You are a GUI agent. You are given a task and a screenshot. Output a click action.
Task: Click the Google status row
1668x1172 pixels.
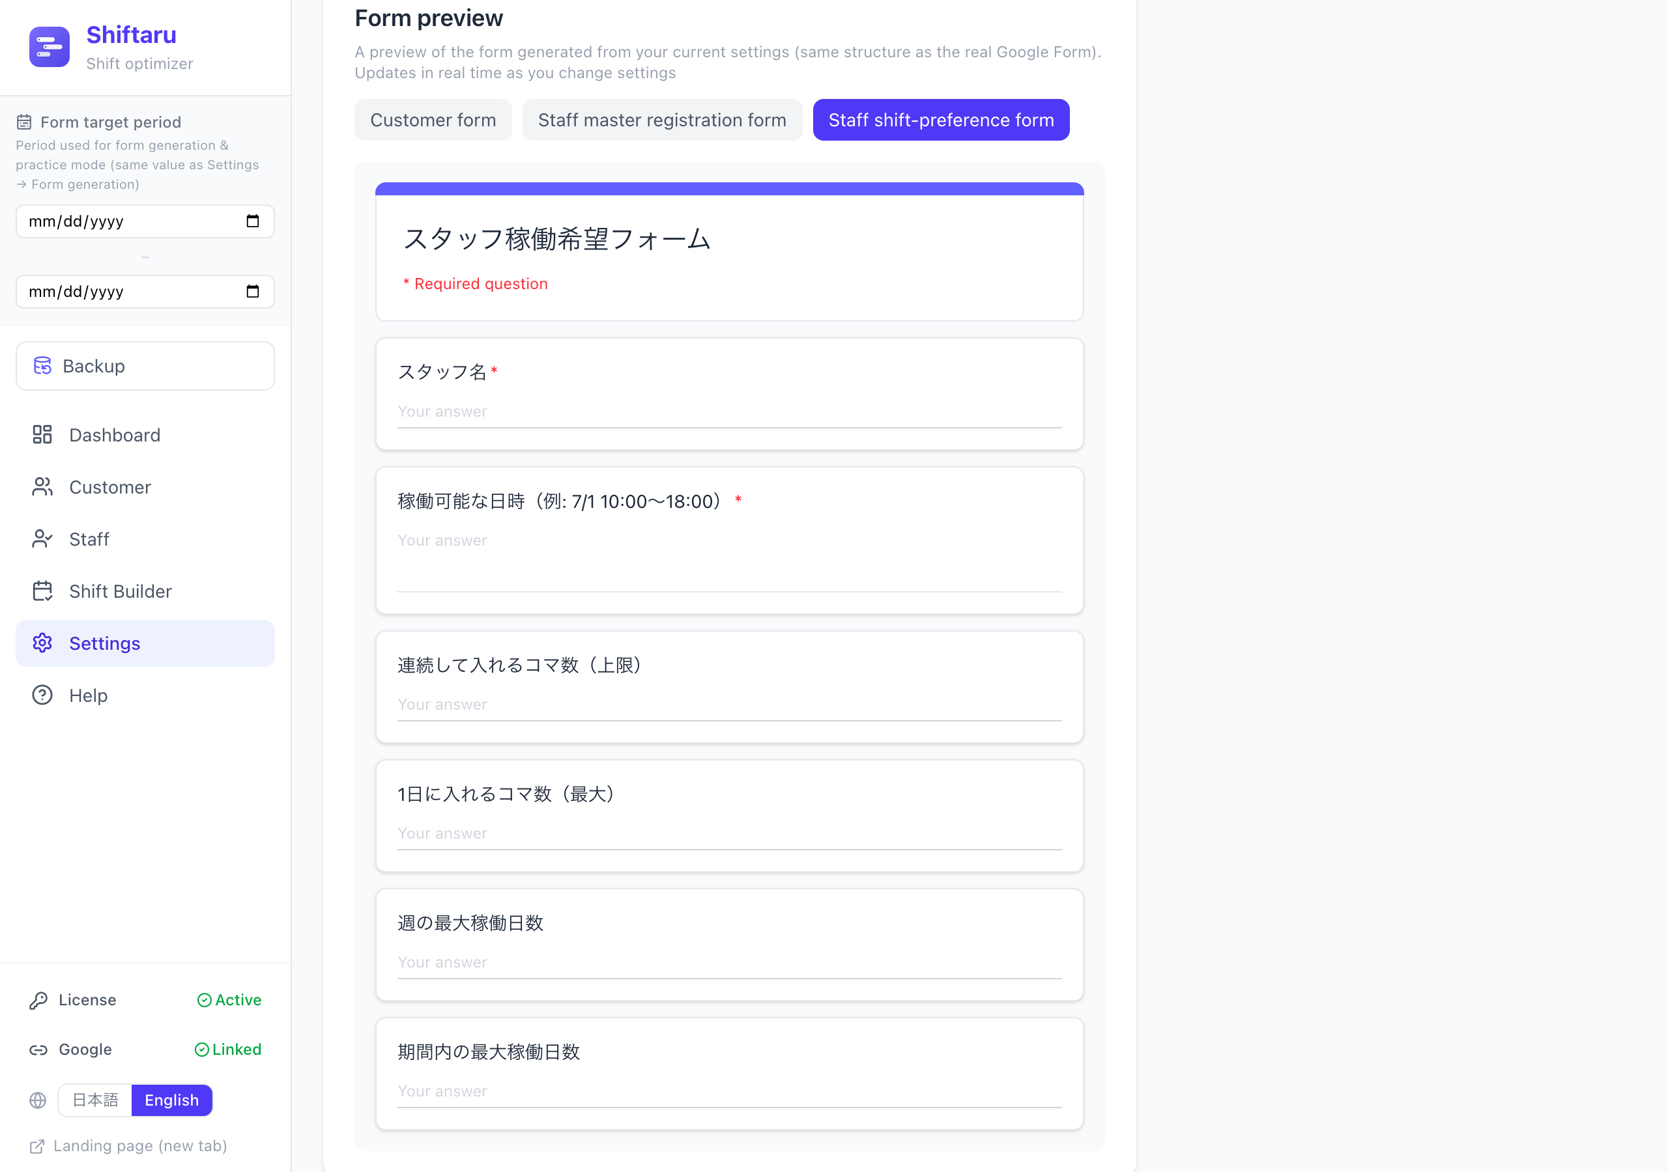pos(145,1050)
